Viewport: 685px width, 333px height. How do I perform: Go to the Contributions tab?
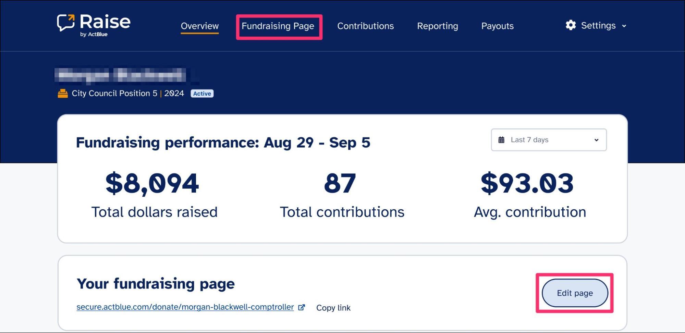click(365, 26)
